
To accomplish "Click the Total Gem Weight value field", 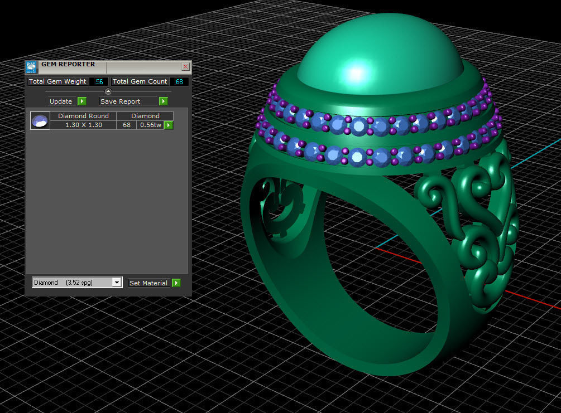I will click(x=99, y=82).
